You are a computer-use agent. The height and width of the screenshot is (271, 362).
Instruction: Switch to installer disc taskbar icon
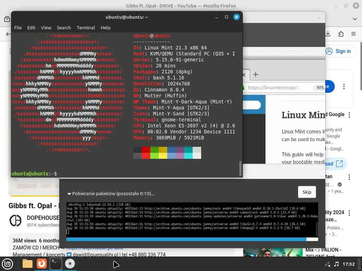pyautogui.click(x=70, y=264)
